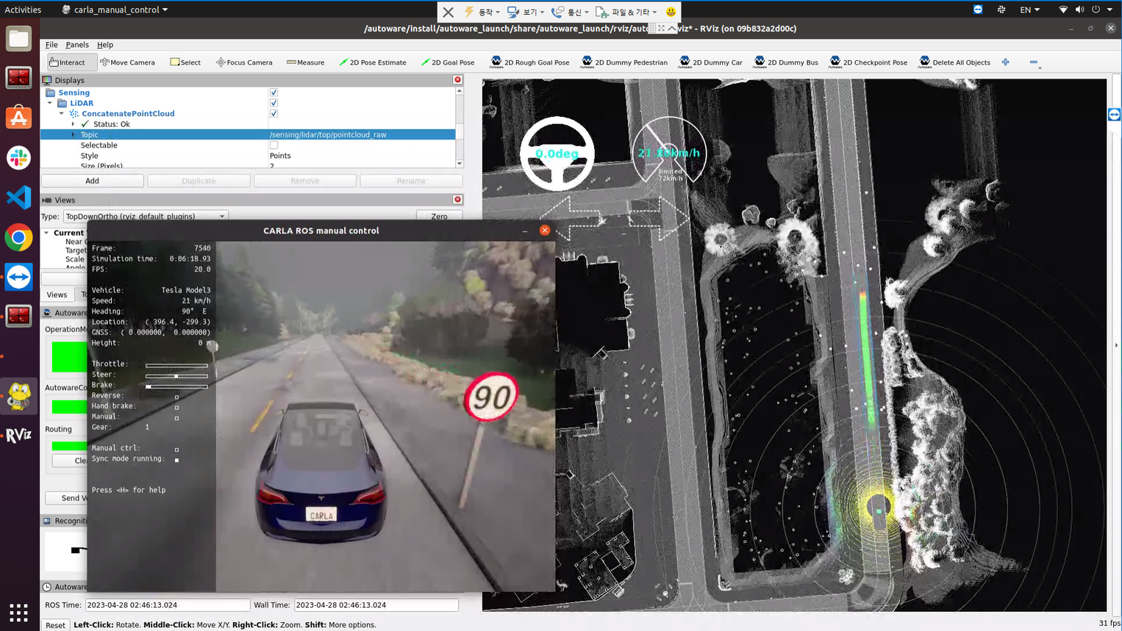The height and width of the screenshot is (631, 1122).
Task: Open the volume icon in system tray
Action: click(x=1079, y=10)
